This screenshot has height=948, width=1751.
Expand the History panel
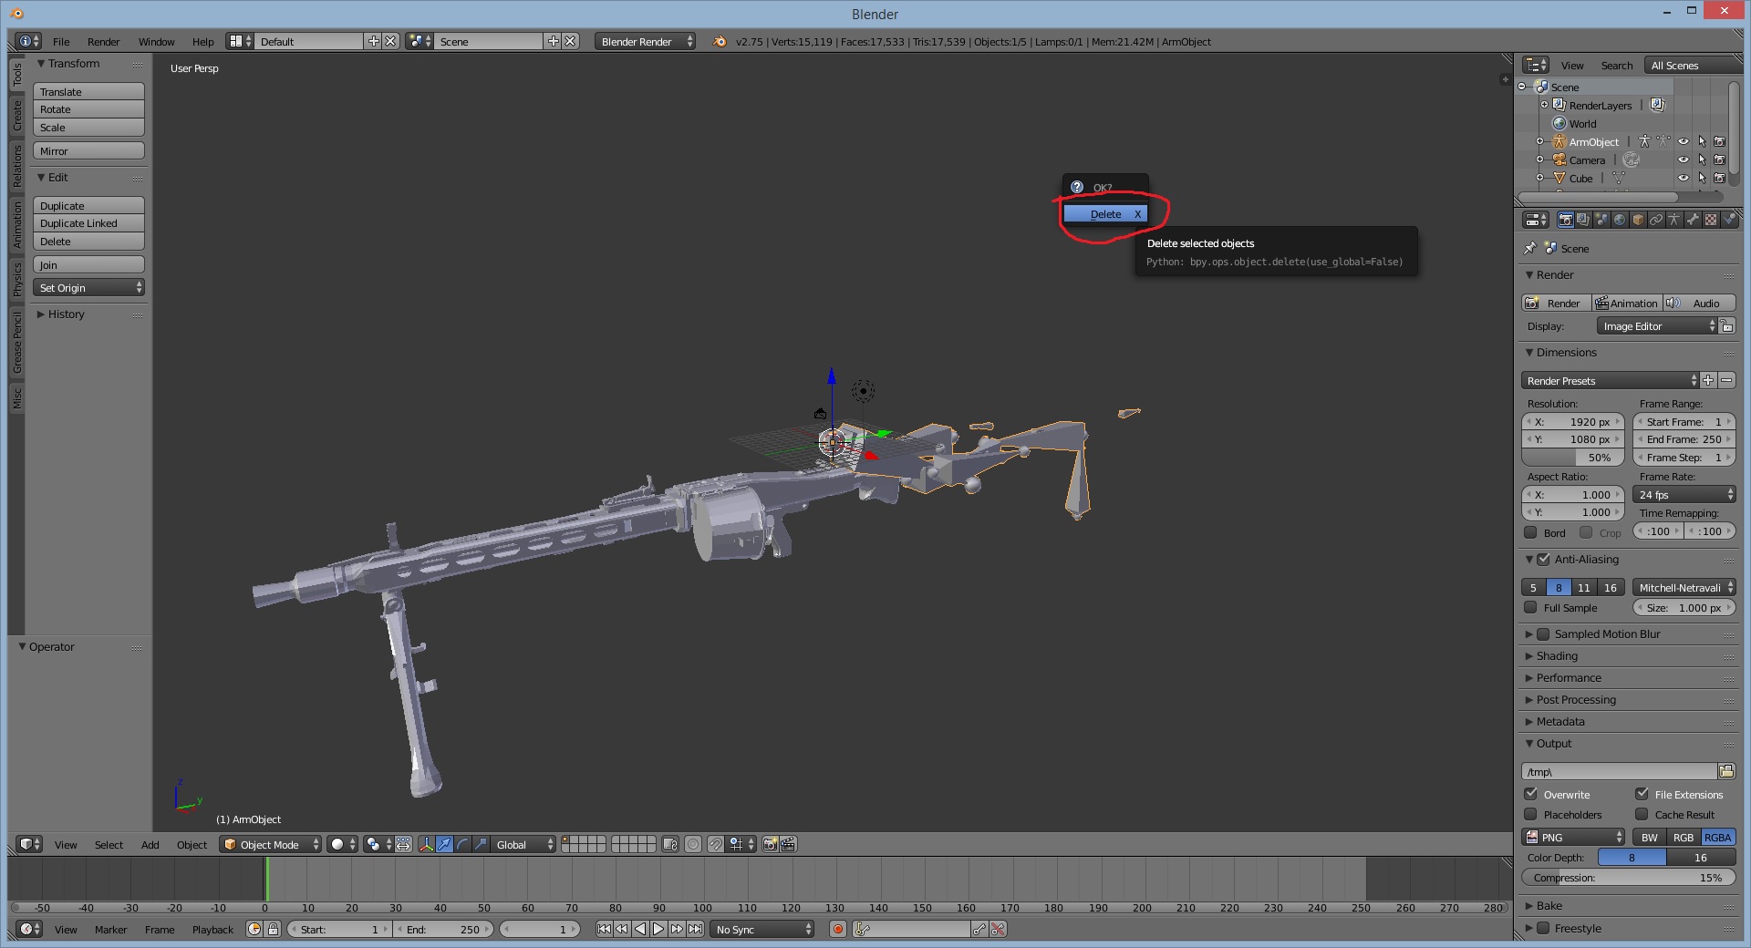66,314
